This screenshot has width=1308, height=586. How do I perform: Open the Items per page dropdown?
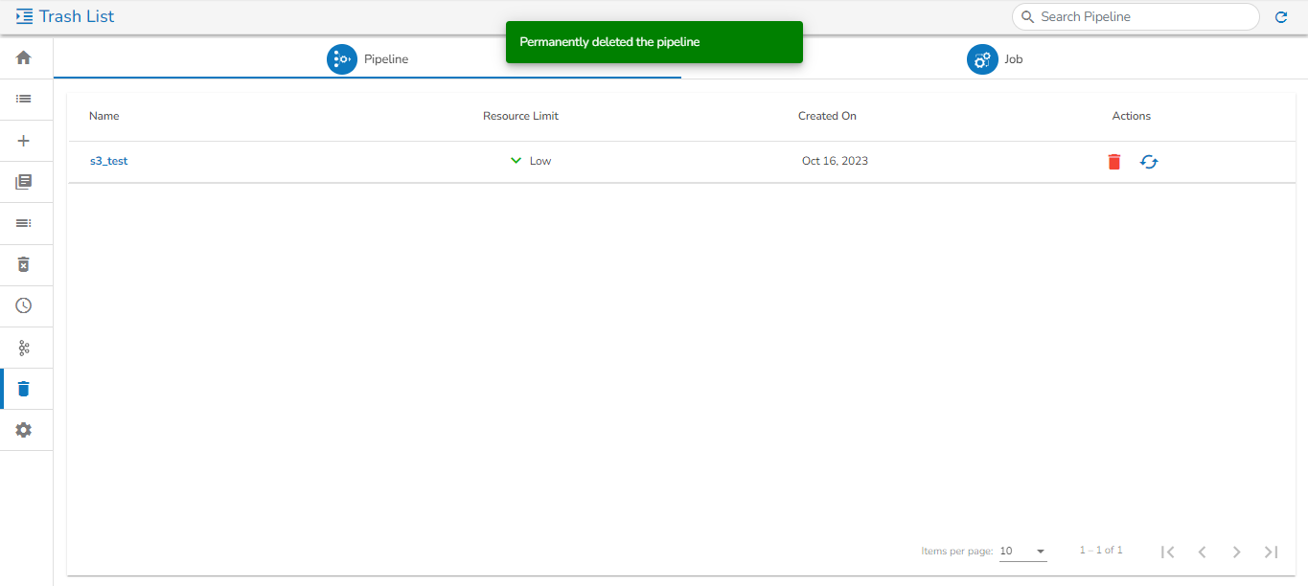pos(1022,552)
